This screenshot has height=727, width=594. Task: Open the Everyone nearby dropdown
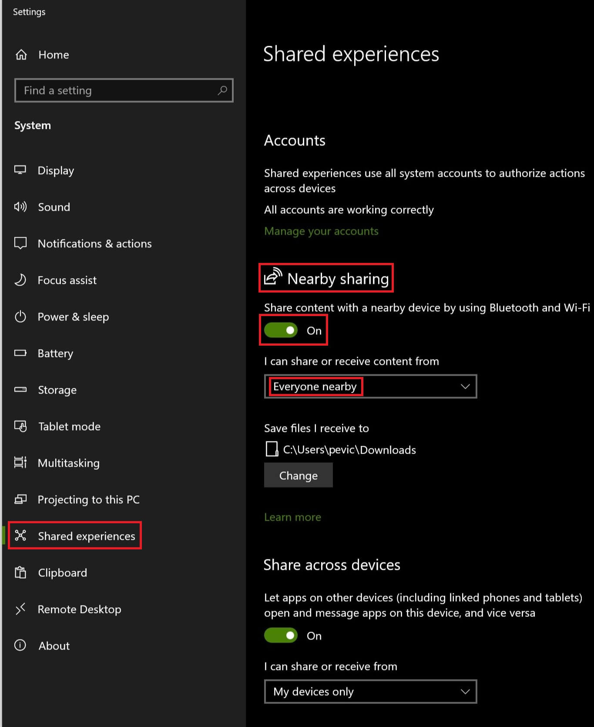370,387
